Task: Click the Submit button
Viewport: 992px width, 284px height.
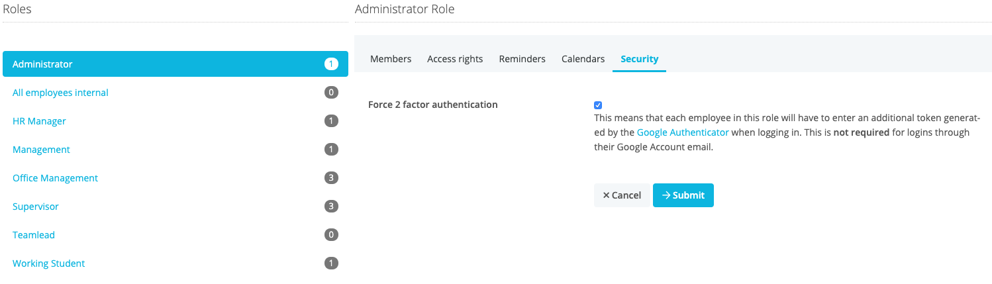Action: coord(683,195)
